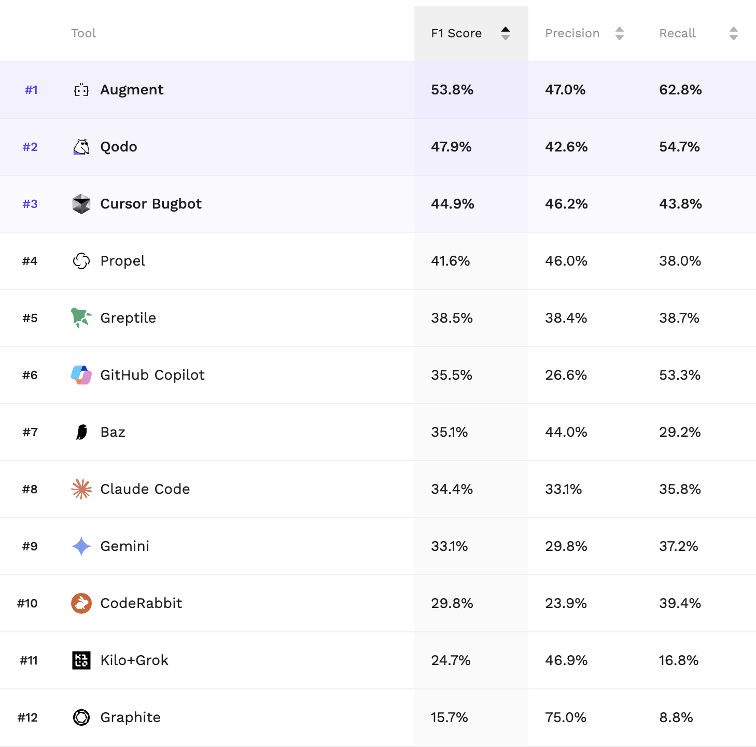This screenshot has width=756, height=747.
Task: Click the Kilo+Grok black square icon
Action: [x=81, y=660]
